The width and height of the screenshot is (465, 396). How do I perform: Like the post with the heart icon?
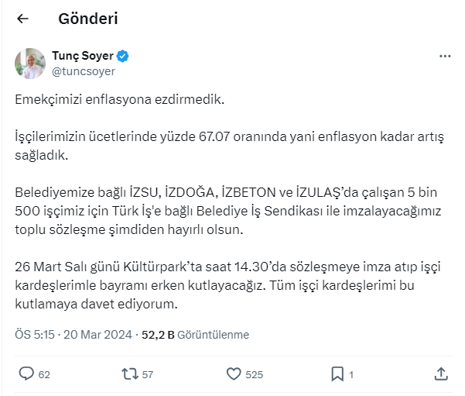click(234, 374)
